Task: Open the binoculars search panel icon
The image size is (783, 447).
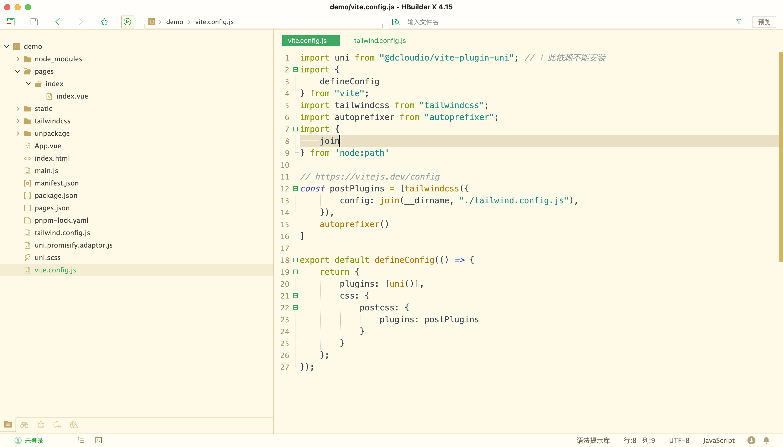Action: coord(24,425)
